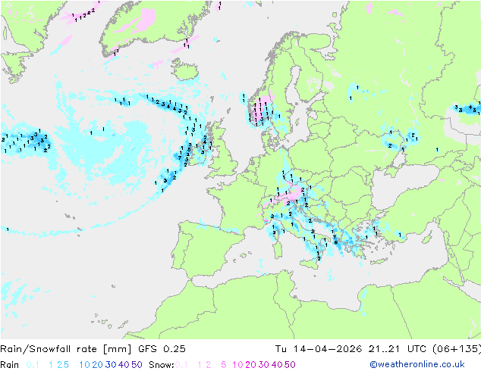This screenshot has width=481, height=371.
Task: Select the Snow legend value 0.1
Action: tap(181, 365)
